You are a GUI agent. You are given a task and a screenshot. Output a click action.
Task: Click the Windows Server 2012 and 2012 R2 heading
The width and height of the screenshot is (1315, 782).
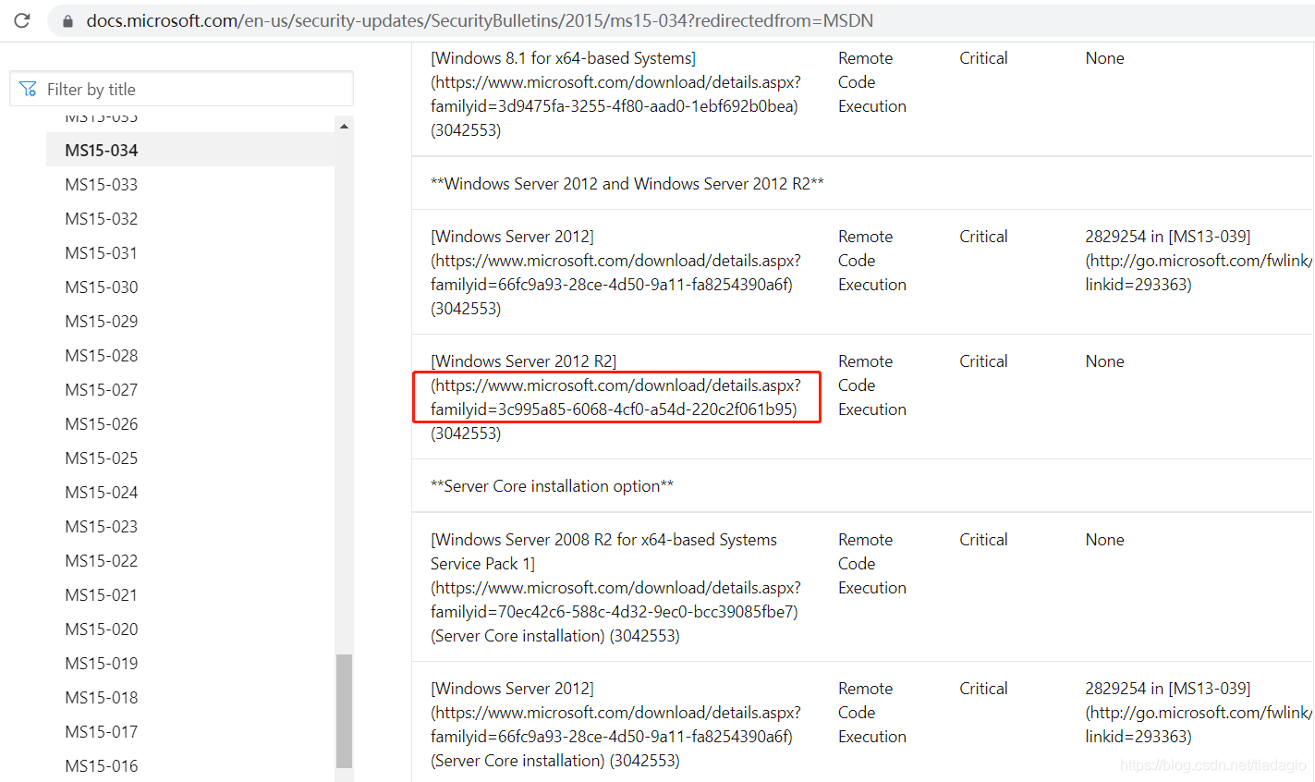click(x=627, y=183)
